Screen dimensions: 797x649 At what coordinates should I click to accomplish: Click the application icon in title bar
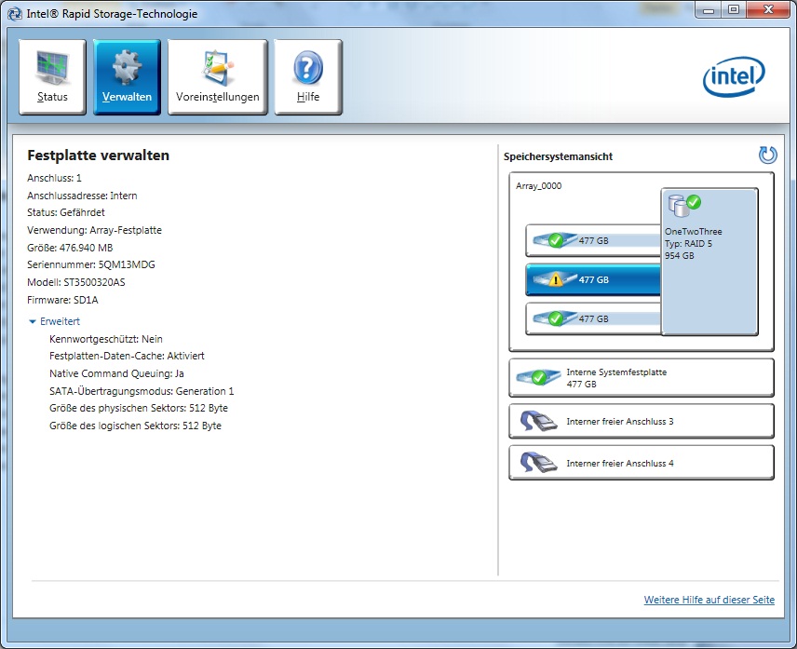[15, 14]
